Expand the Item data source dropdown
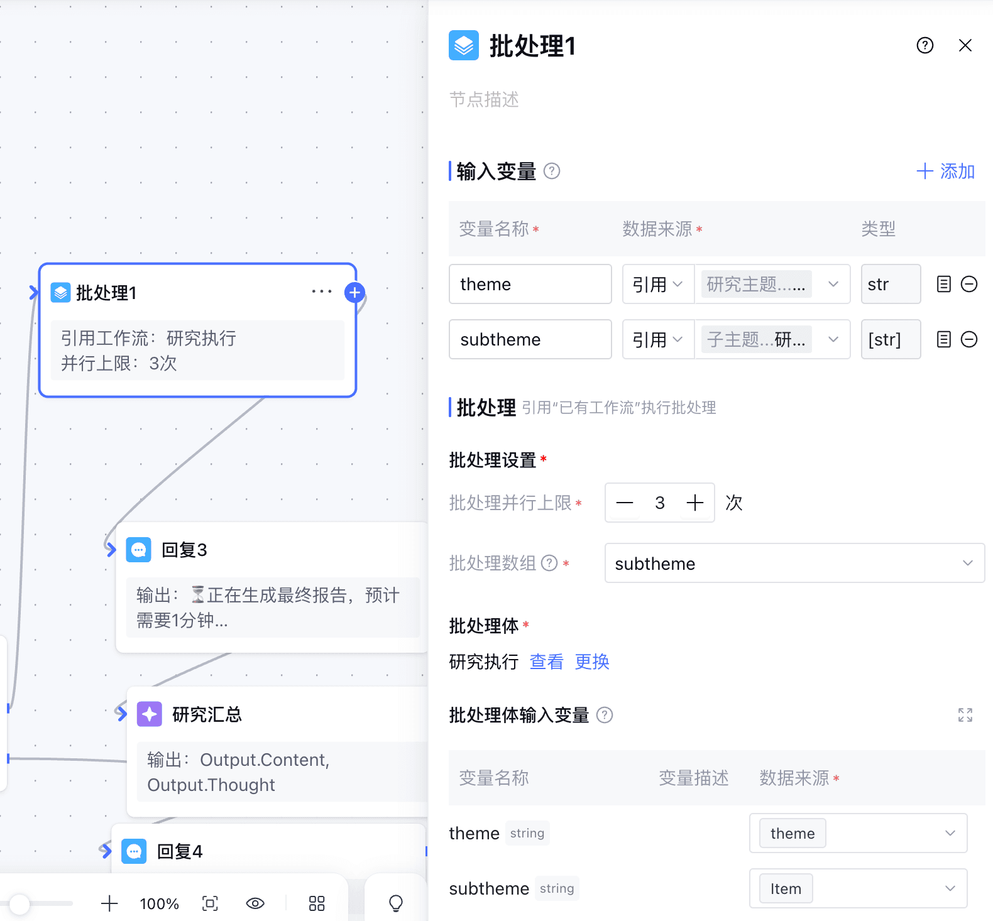 (857, 888)
